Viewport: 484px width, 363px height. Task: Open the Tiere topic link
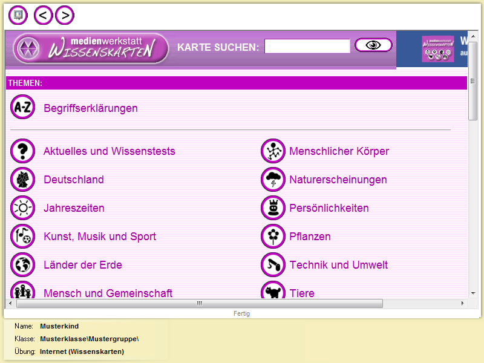tap(301, 293)
